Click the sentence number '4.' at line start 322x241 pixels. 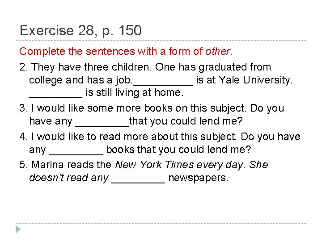(x=24, y=137)
